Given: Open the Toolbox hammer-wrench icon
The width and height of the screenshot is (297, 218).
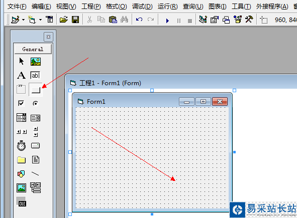Looking at the screenshot, I should click(x=249, y=19).
